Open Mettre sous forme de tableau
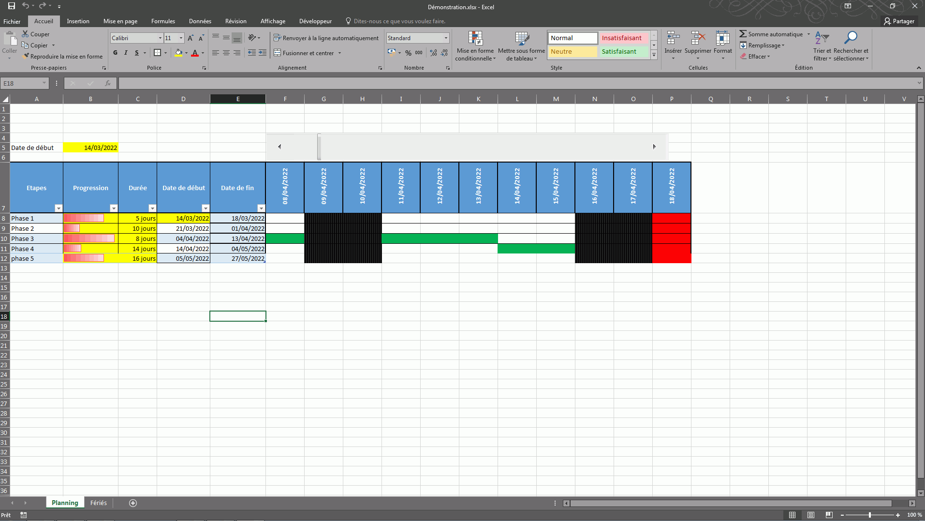Screen dimensions: 925x521 521,46
